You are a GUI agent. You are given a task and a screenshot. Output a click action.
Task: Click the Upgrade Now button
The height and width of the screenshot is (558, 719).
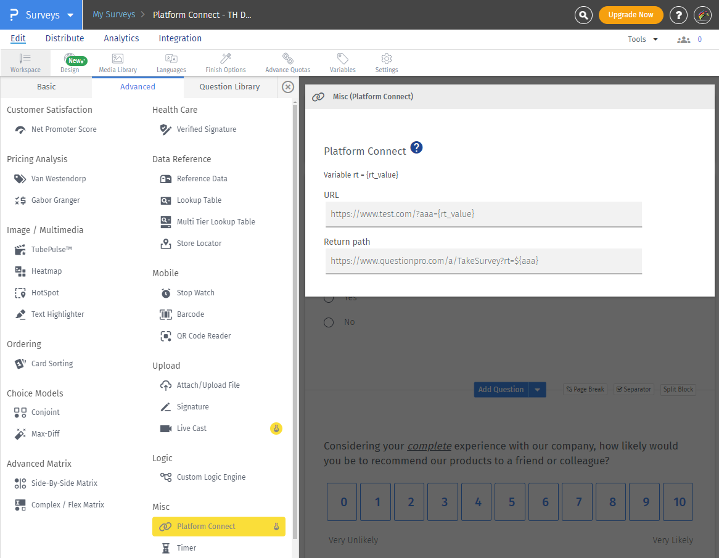(630, 15)
